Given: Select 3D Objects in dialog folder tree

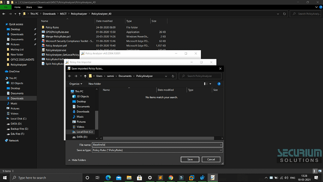Looking at the screenshot, I should coord(80,96).
